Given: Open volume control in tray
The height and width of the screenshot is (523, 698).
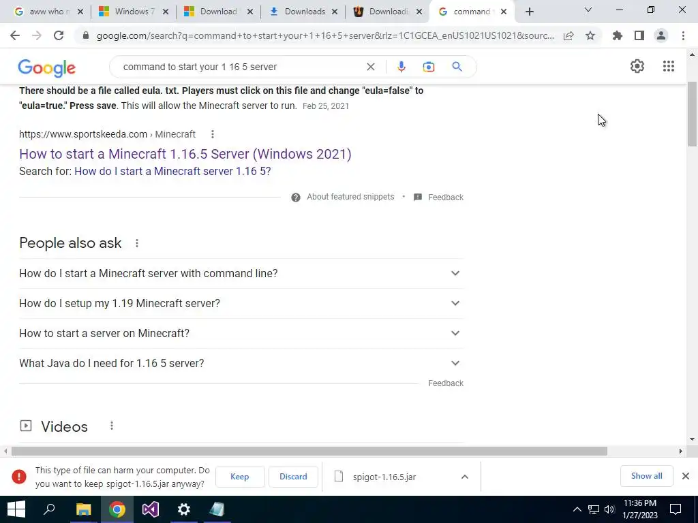Looking at the screenshot, I should tap(609, 509).
